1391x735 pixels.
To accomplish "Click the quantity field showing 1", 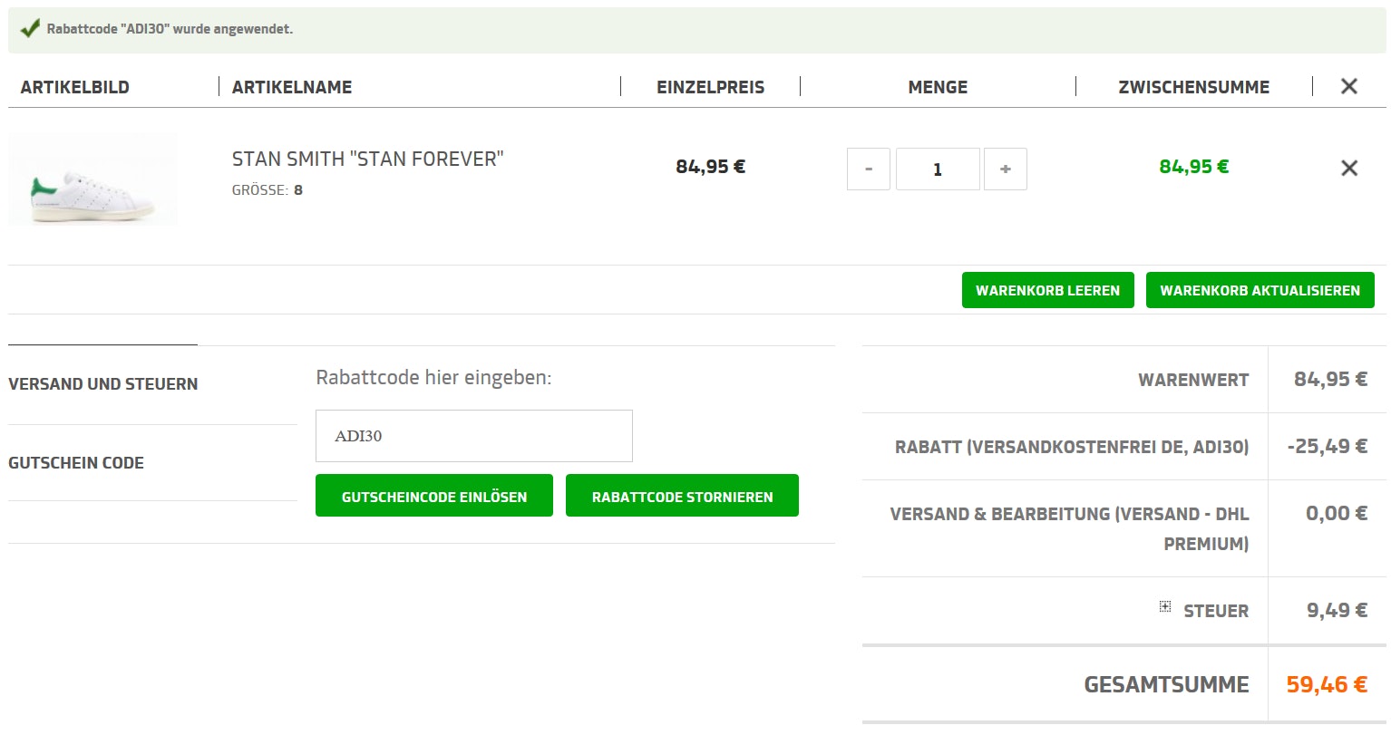I will 937,169.
